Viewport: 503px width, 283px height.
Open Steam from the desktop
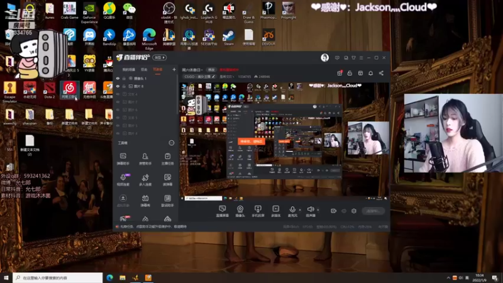point(229,37)
